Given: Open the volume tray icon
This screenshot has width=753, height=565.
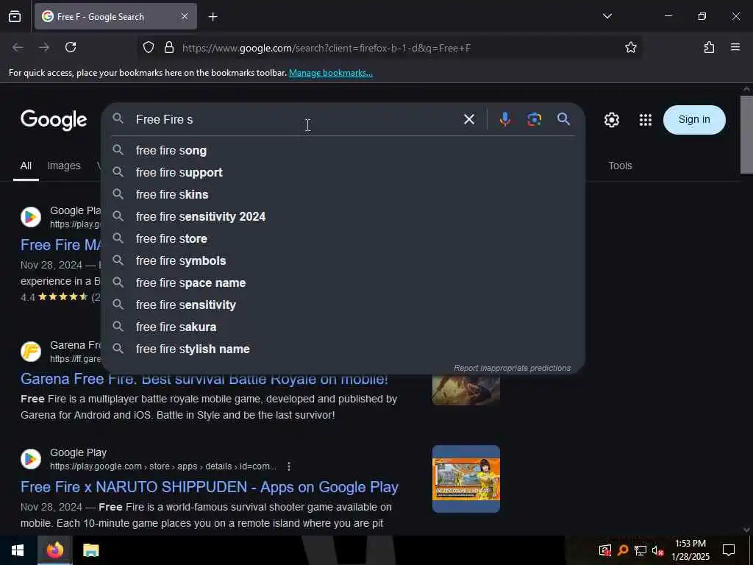Looking at the screenshot, I should [x=657, y=550].
